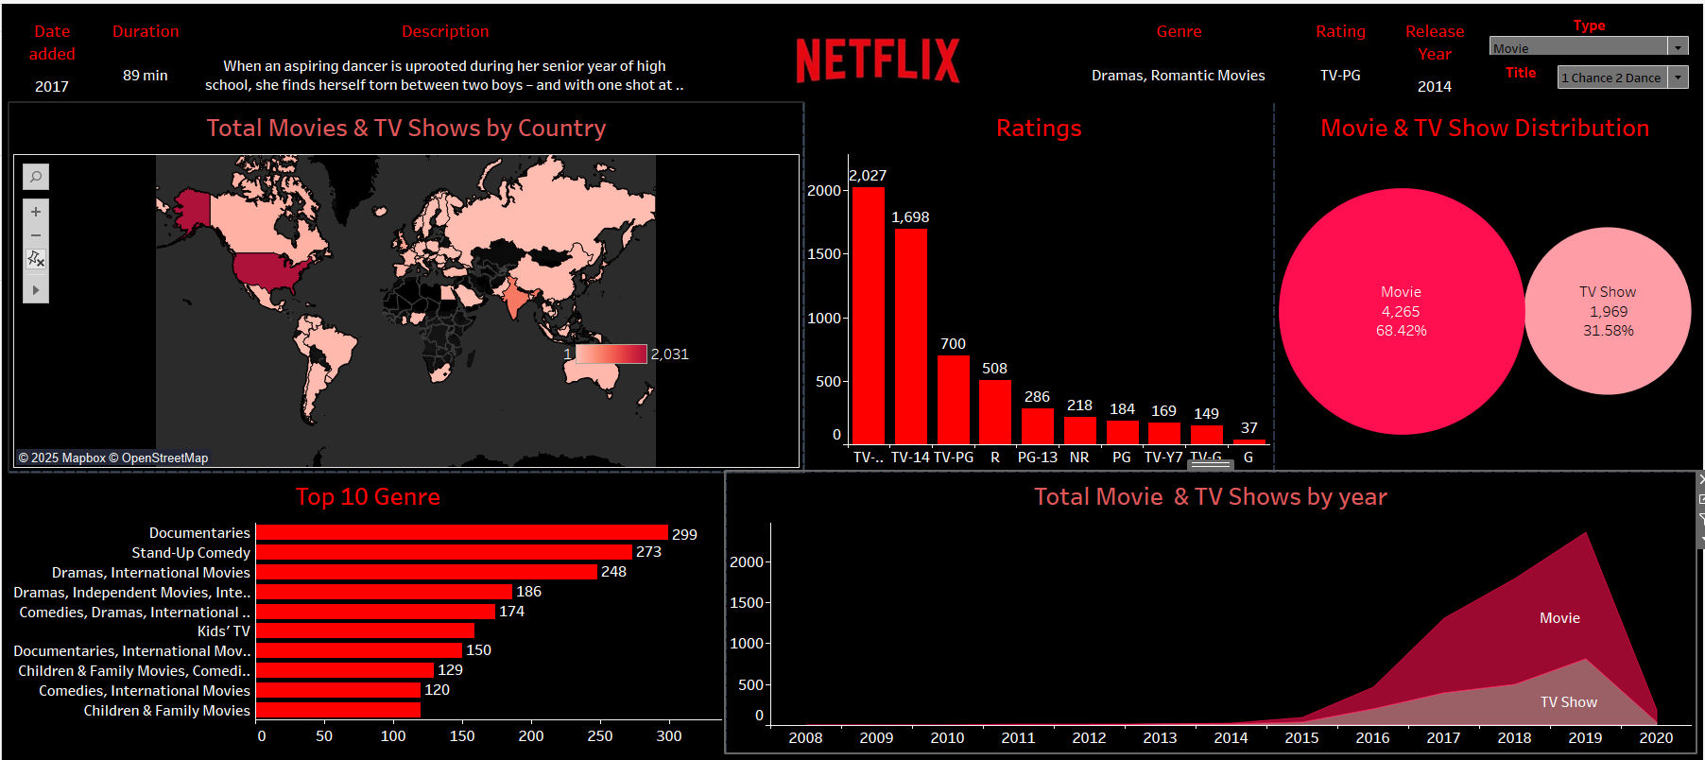The height and width of the screenshot is (760, 1705).
Task: Open the Type filter dropdown
Action: coord(1678,47)
